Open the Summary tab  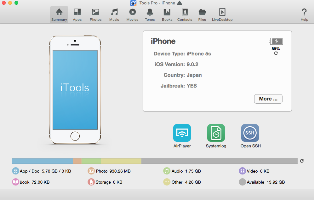click(59, 15)
